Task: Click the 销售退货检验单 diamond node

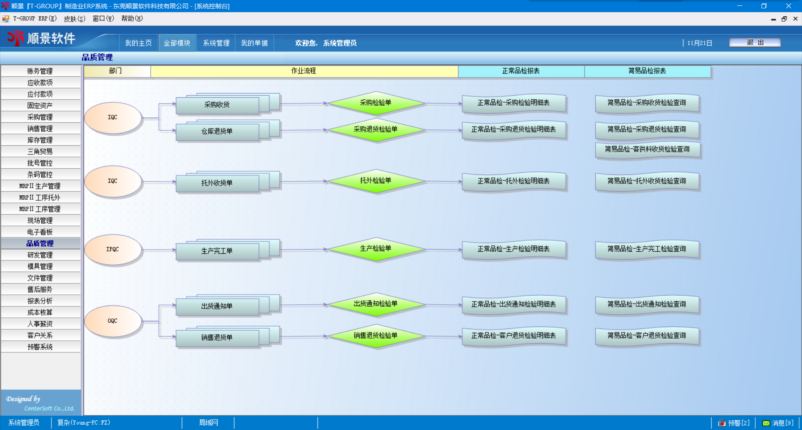Action: click(x=376, y=336)
